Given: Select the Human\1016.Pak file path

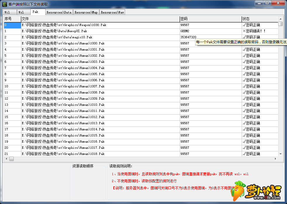Looking at the screenshot, I should point(63,141).
